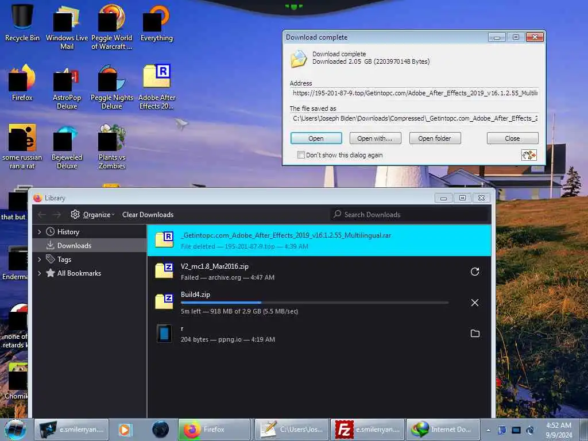Select Bejeweled Deluxe desktop icon
588x441 pixels.
67,147
